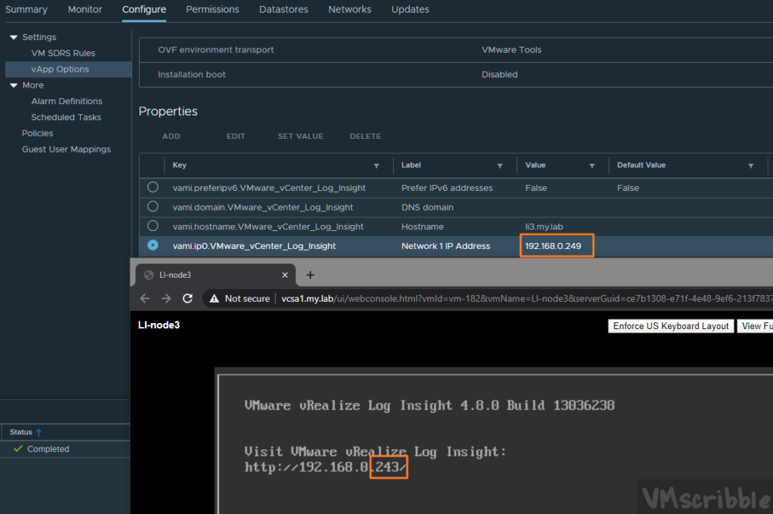Close the LI-node3 browser tab
The width and height of the screenshot is (773, 514).
tap(285, 275)
